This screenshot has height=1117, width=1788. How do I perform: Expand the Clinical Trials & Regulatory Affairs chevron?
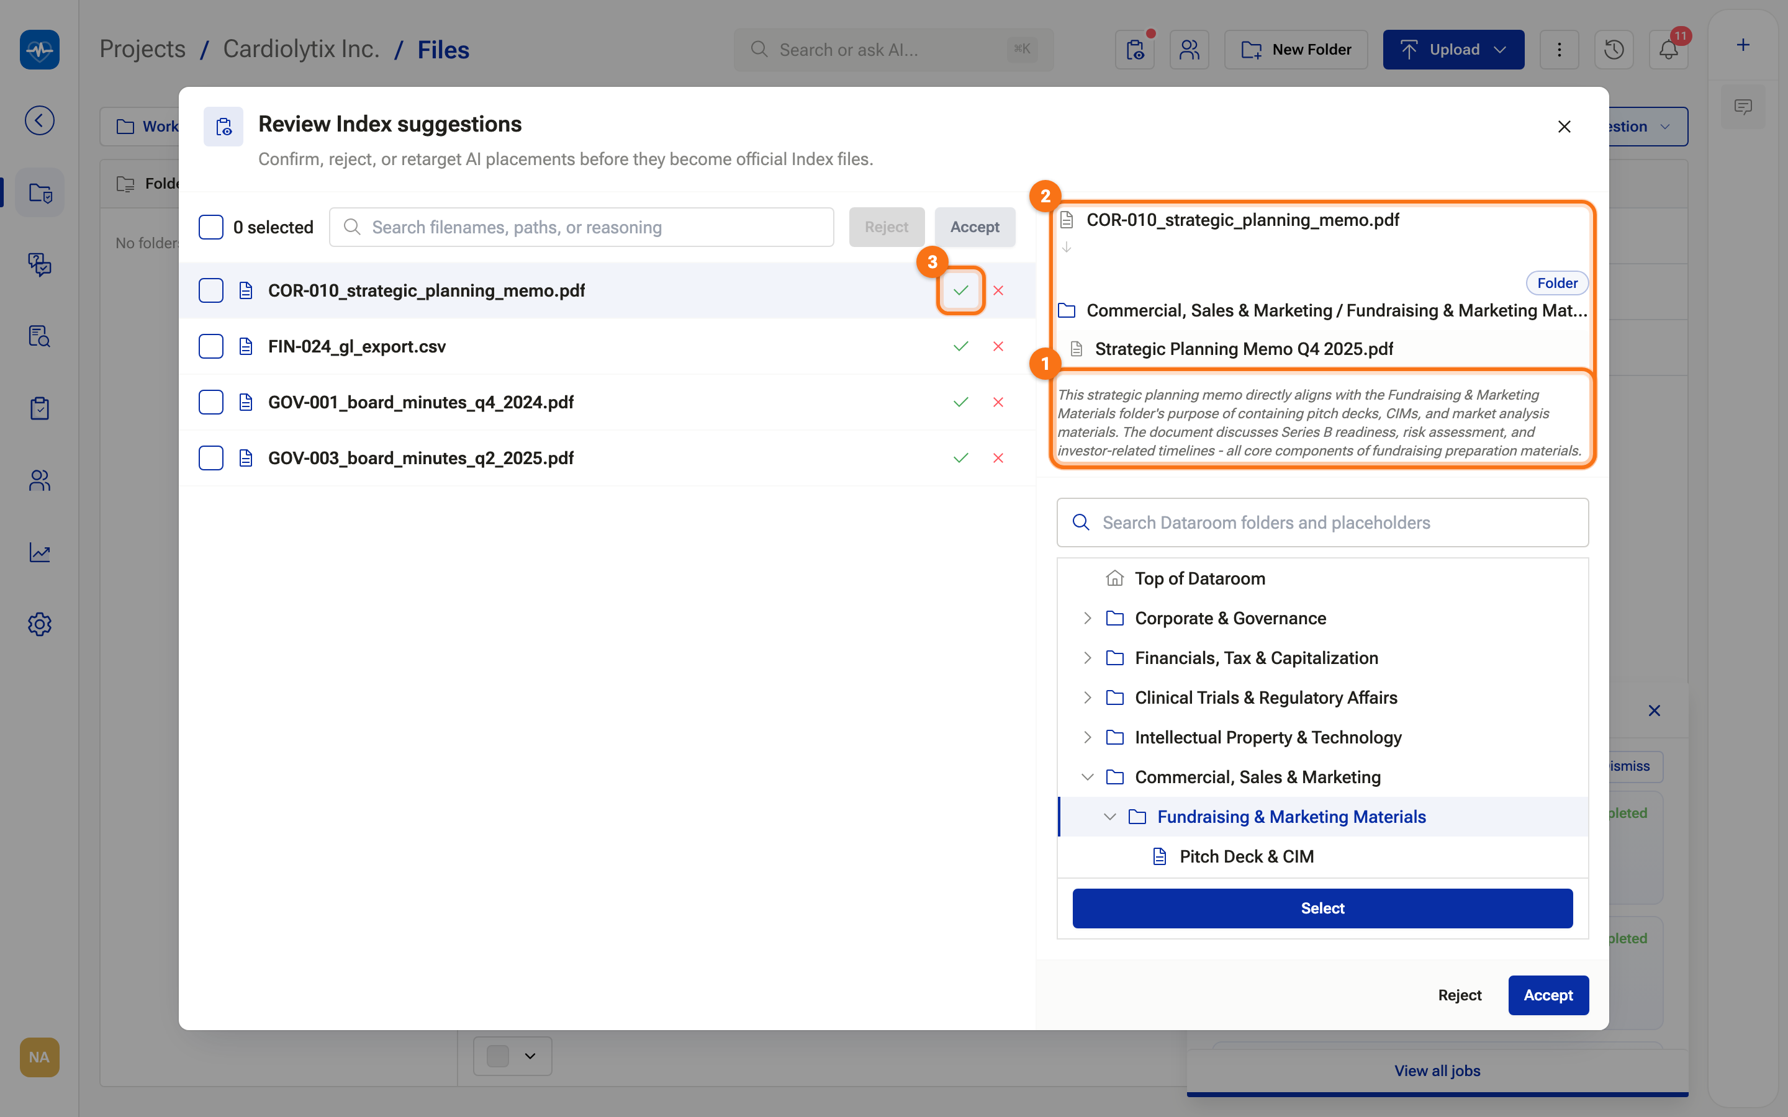tap(1088, 698)
